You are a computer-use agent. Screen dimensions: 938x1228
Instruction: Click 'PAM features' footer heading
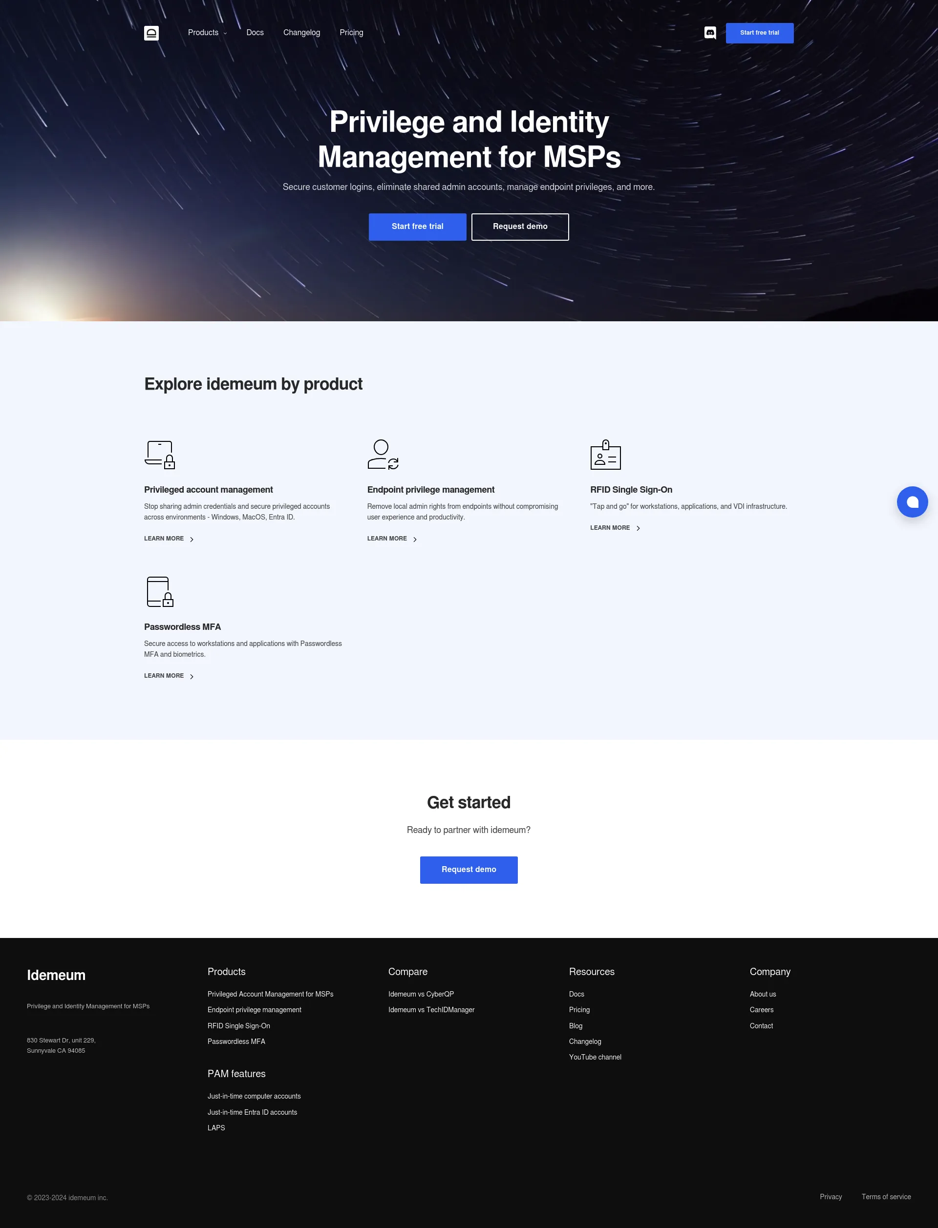tap(236, 1074)
